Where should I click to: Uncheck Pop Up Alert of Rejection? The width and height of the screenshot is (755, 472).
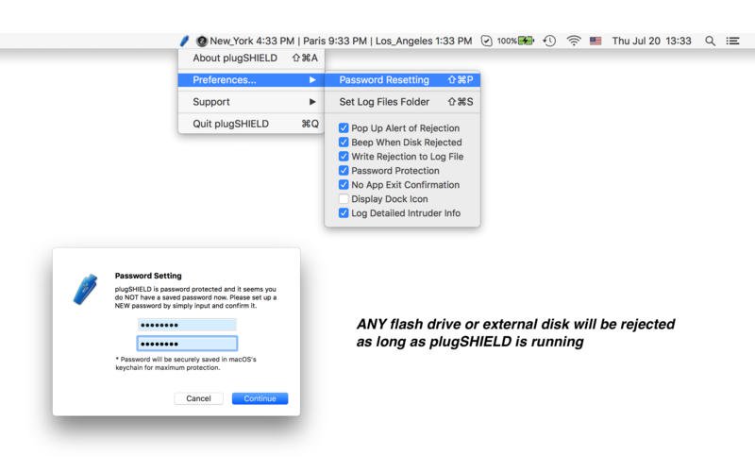344,128
